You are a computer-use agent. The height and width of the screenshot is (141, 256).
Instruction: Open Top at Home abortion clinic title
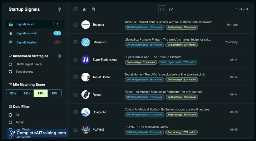(165, 75)
